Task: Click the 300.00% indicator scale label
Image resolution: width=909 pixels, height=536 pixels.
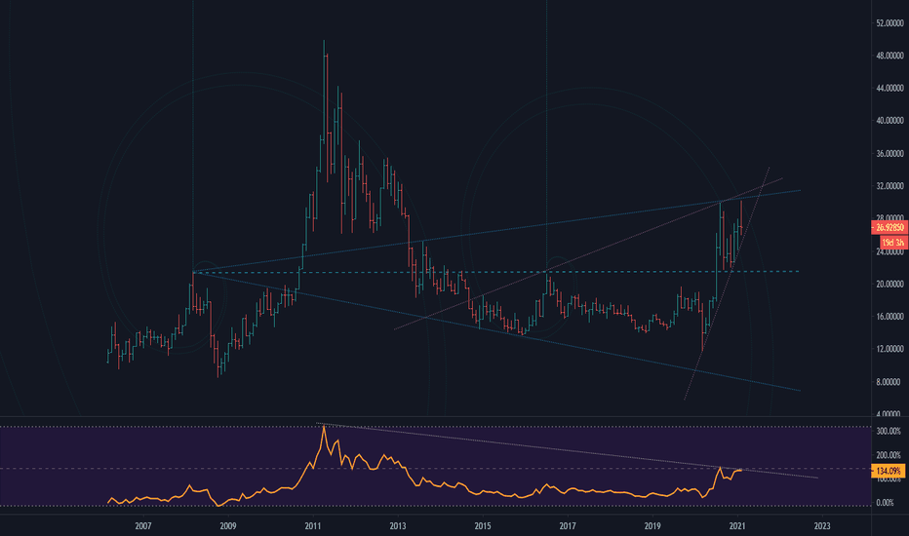Action: pos(889,431)
